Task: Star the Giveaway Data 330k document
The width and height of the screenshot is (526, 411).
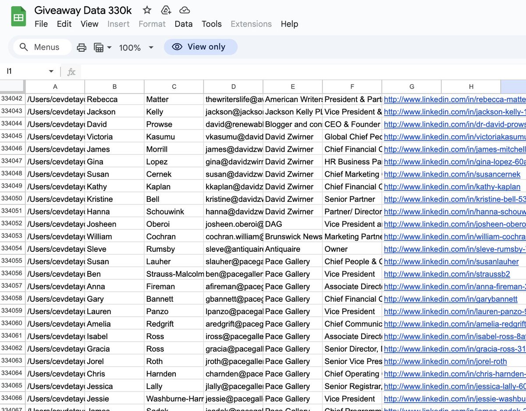Action: click(x=147, y=10)
